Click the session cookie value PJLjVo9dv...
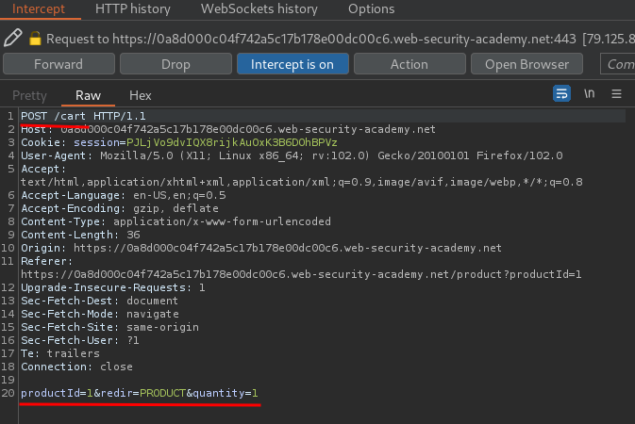The image size is (635, 424). tap(232, 142)
